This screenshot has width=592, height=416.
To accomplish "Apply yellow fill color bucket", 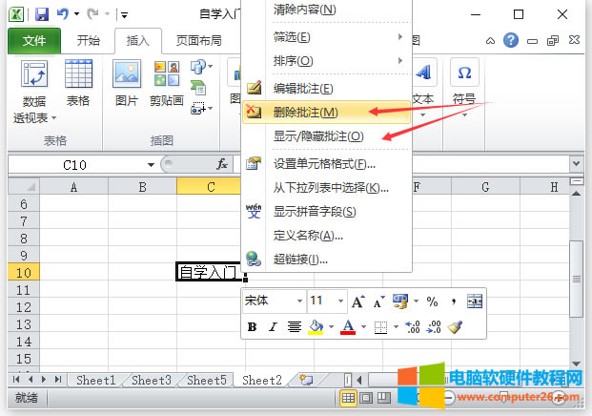I will 316,327.
